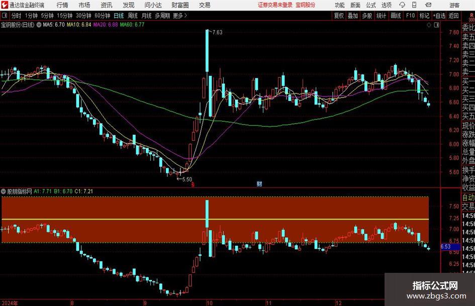Click the 统计 statistics button

[381, 16]
